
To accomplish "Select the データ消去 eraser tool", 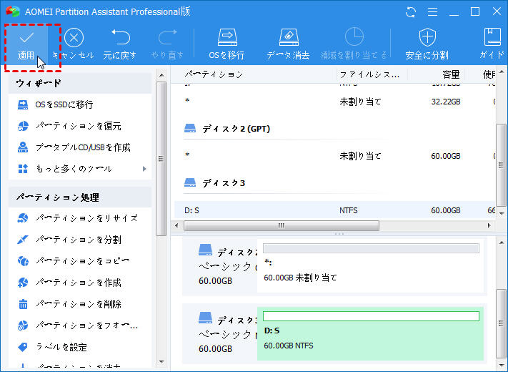I will [287, 44].
